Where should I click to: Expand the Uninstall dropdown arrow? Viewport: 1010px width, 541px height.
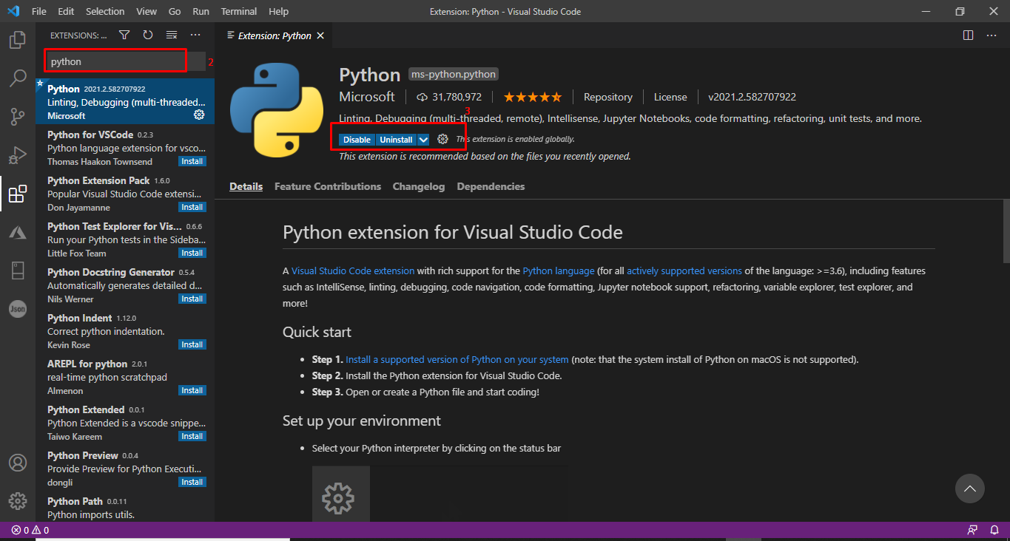(423, 140)
